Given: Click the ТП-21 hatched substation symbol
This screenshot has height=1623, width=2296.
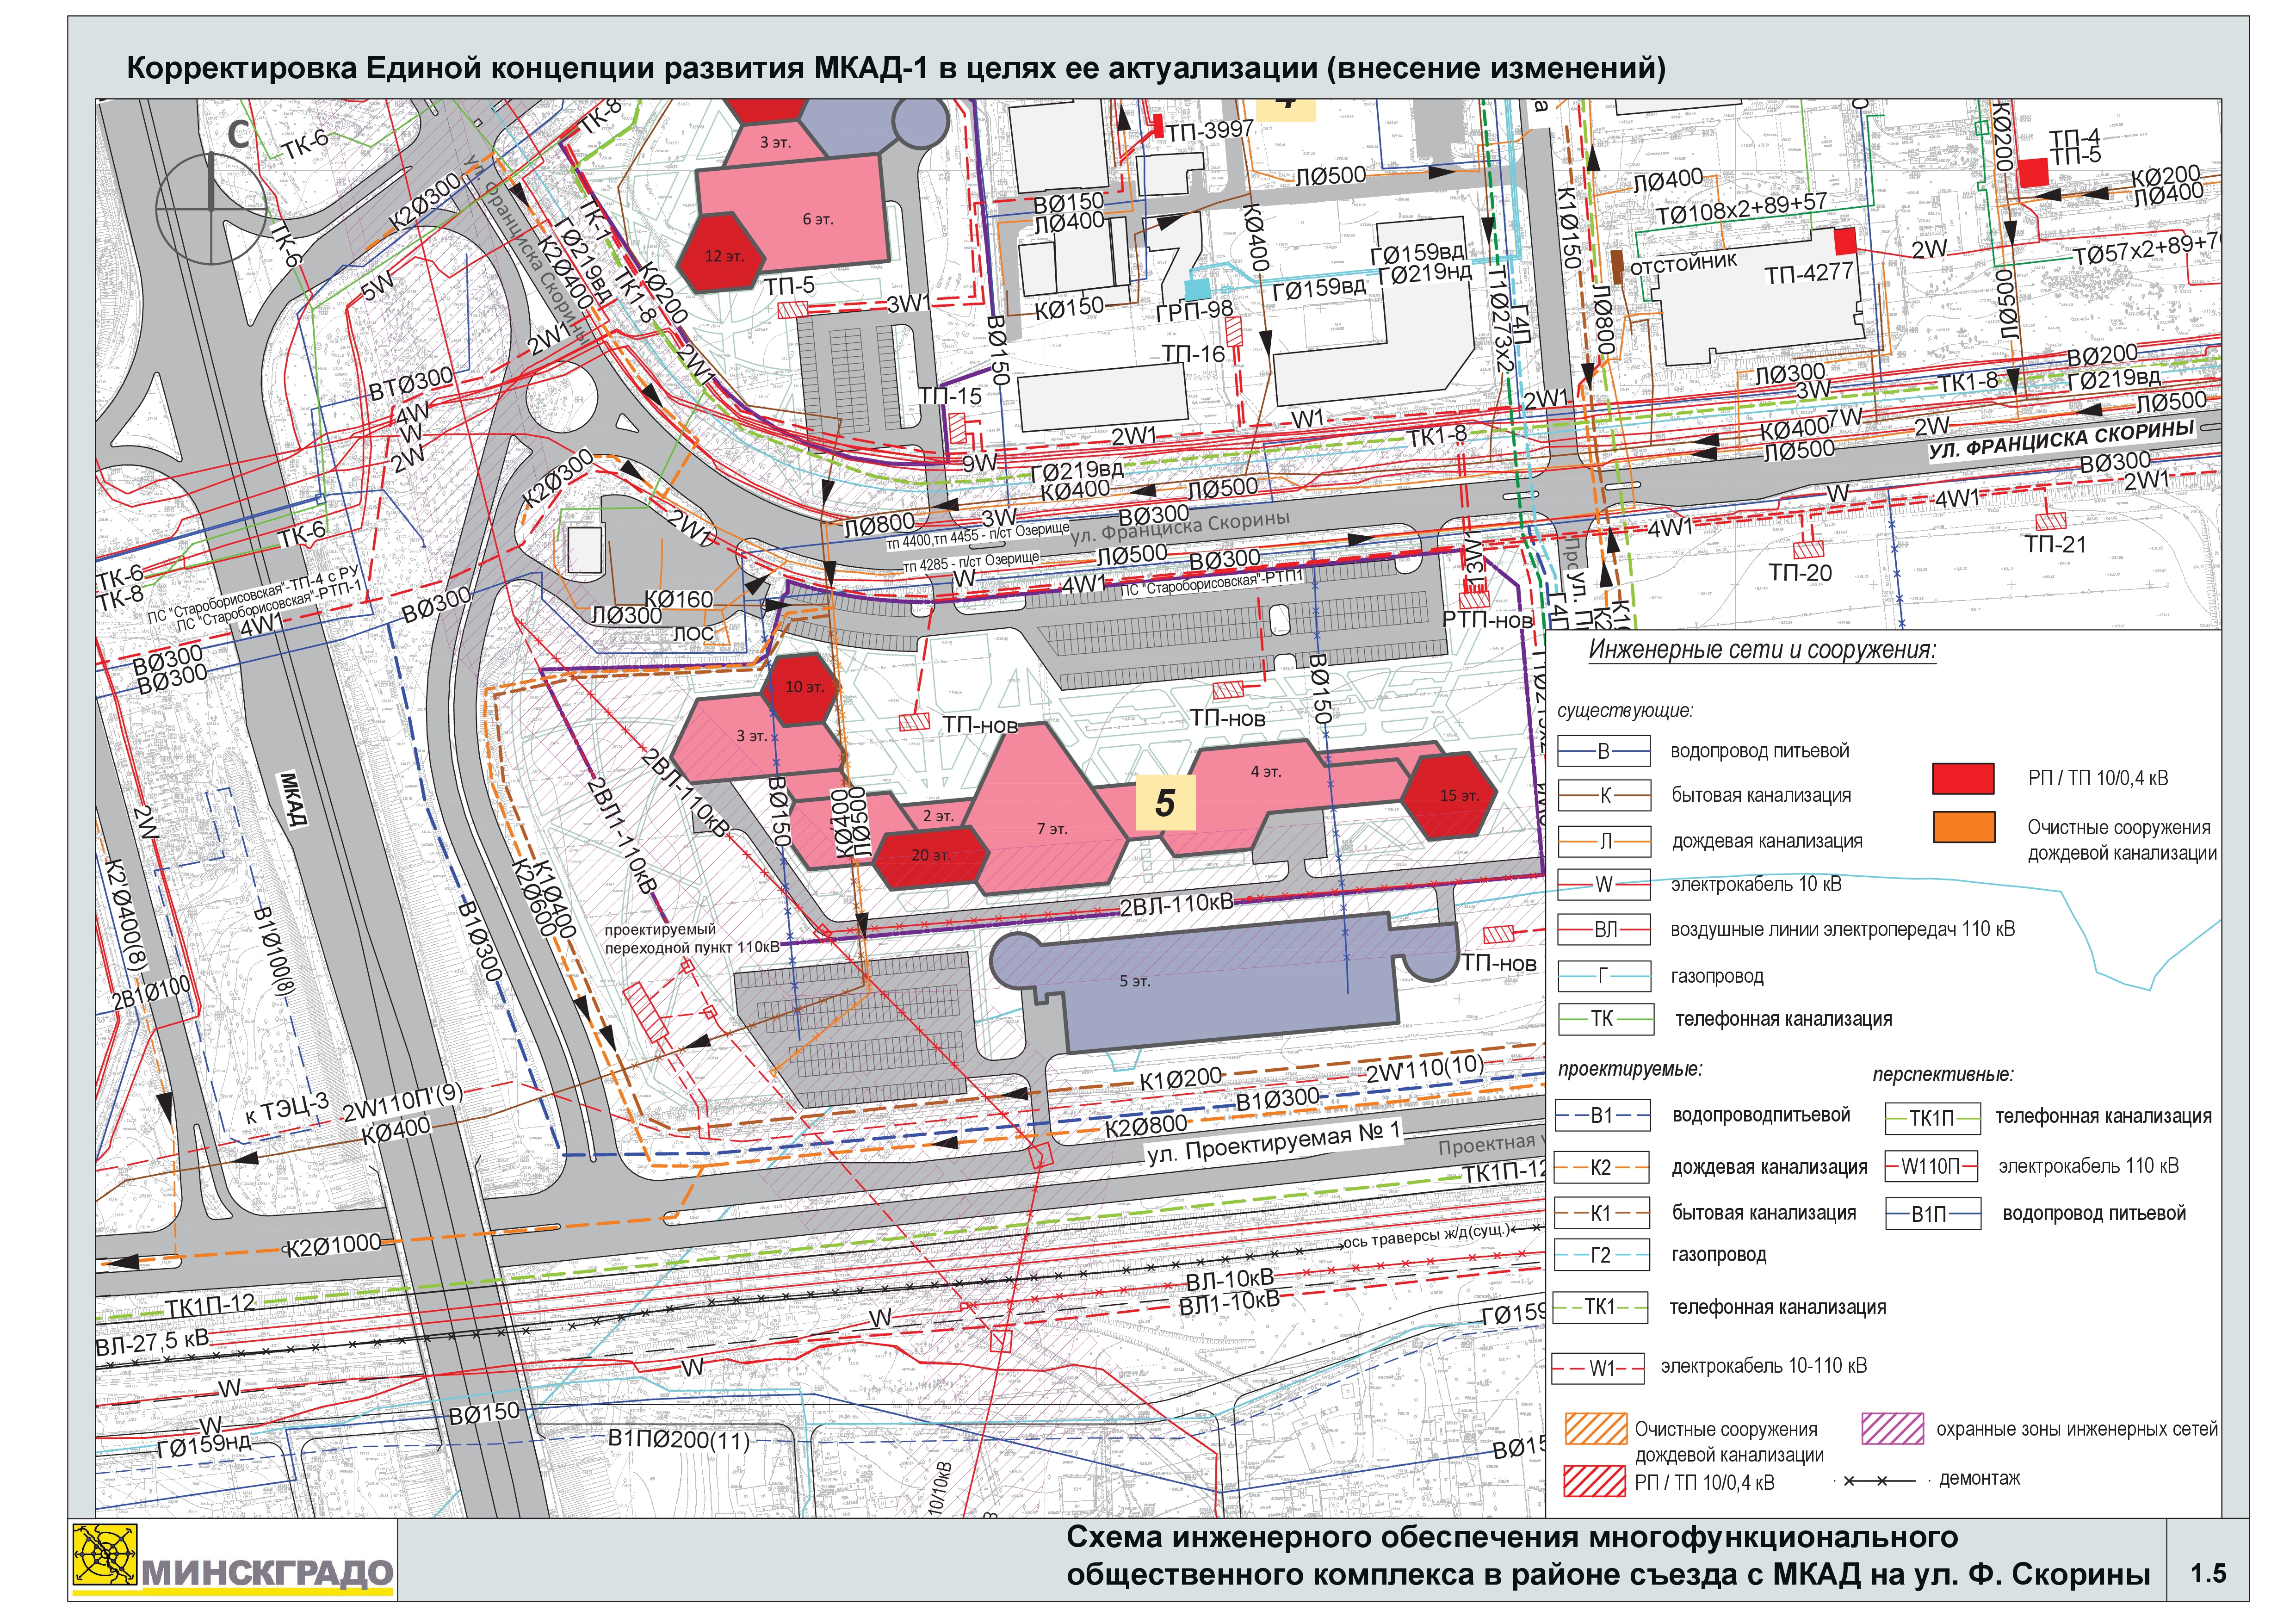Looking at the screenshot, I should coord(2050,521).
